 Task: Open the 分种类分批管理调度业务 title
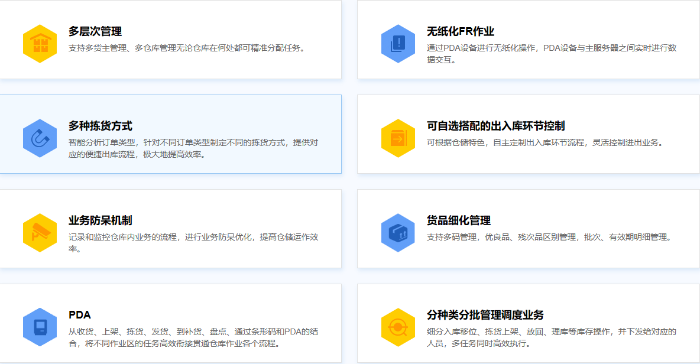tap(485, 315)
